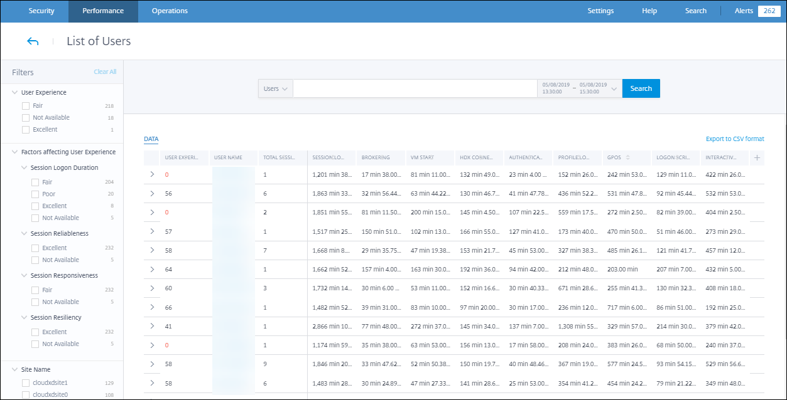Click the plus icon to add columns
The width and height of the screenshot is (787, 400).
tap(757, 158)
